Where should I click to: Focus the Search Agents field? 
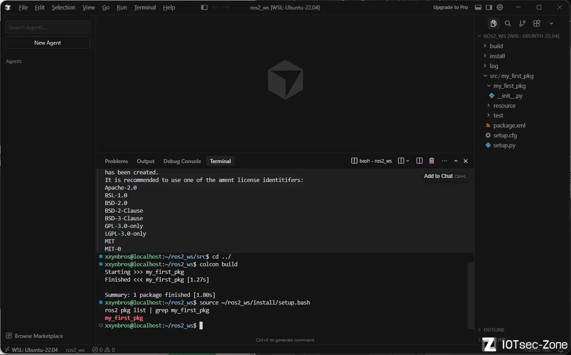point(47,27)
